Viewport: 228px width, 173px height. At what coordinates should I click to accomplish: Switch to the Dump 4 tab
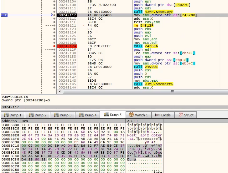click(87, 115)
